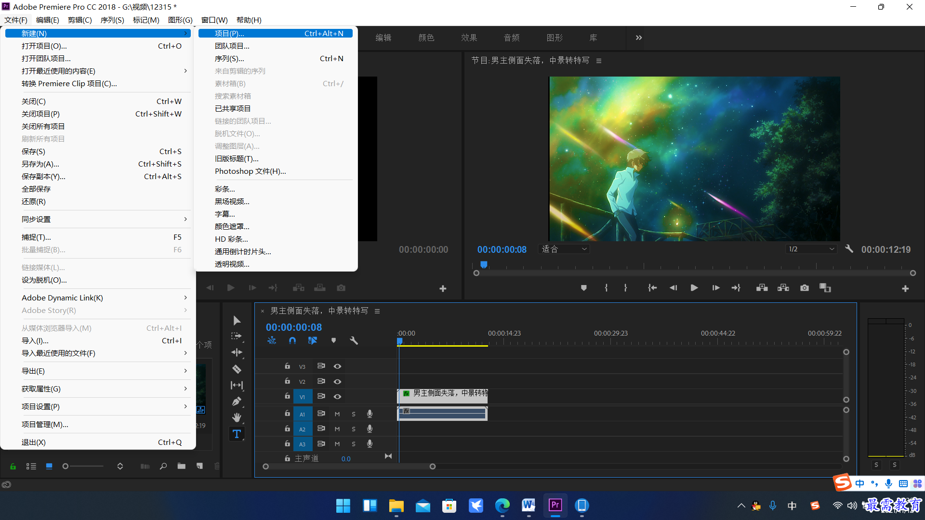Click Lift button in program monitor

pyautogui.click(x=762, y=288)
